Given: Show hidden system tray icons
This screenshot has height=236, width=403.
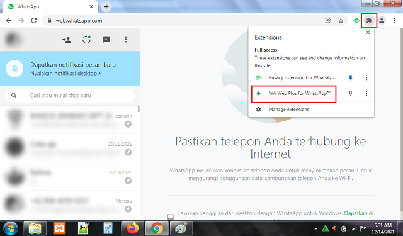Looking at the screenshot, I should pos(315,228).
